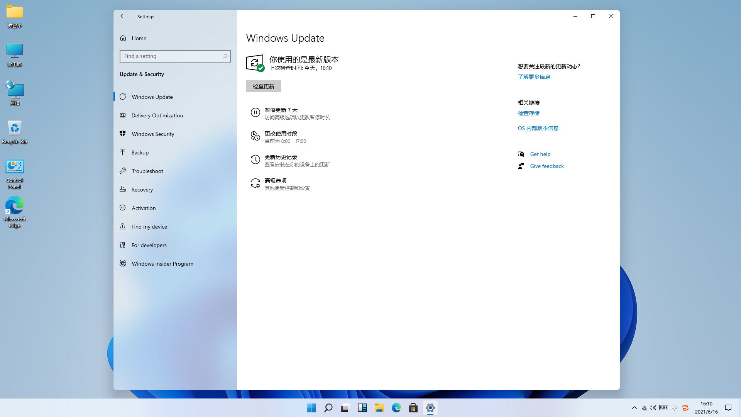The height and width of the screenshot is (417, 741).
Task: Open Microsoft Store from taskbar
Action: pyautogui.click(x=413, y=408)
